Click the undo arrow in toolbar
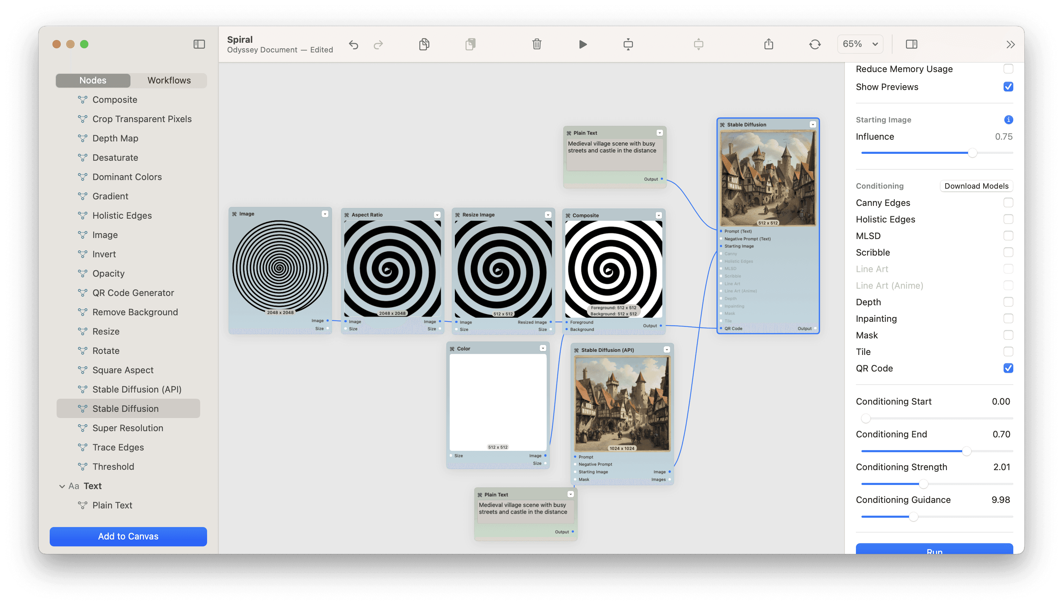Screen dimensions: 1063x605 pyautogui.click(x=353, y=44)
